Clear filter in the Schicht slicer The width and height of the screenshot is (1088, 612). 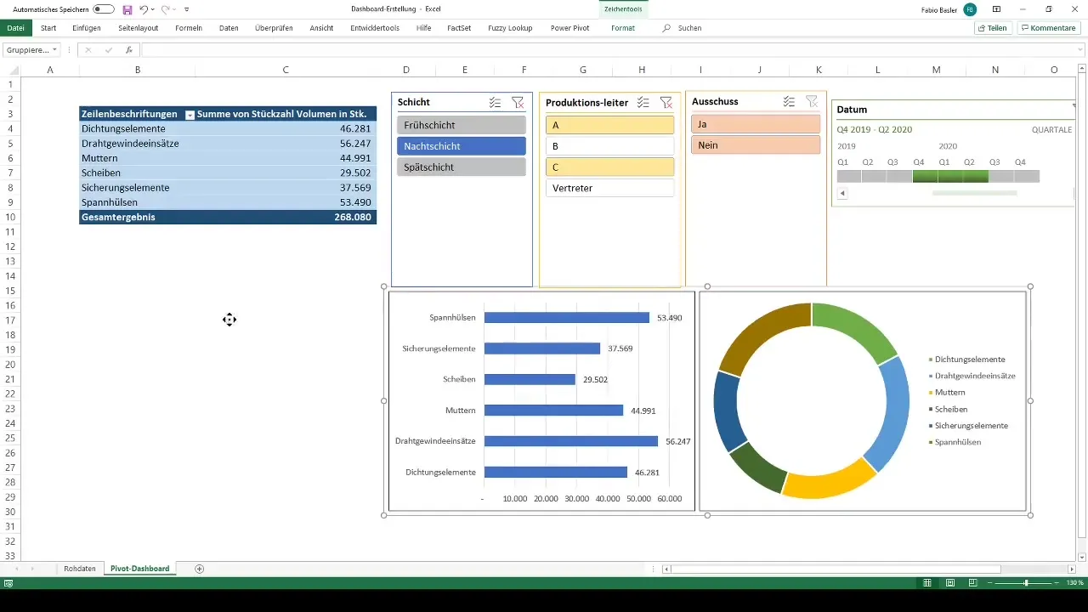[x=518, y=102]
